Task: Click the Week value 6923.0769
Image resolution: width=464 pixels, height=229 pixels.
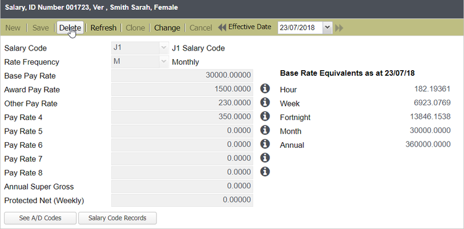Action: [x=432, y=103]
